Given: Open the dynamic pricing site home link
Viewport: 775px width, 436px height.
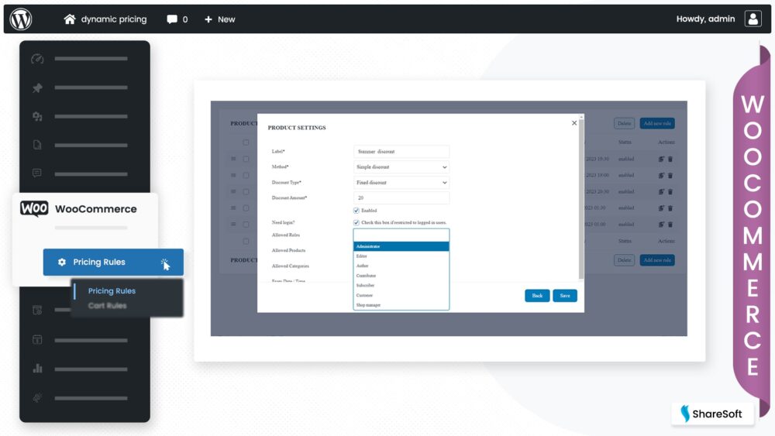Looking at the screenshot, I should [x=105, y=19].
